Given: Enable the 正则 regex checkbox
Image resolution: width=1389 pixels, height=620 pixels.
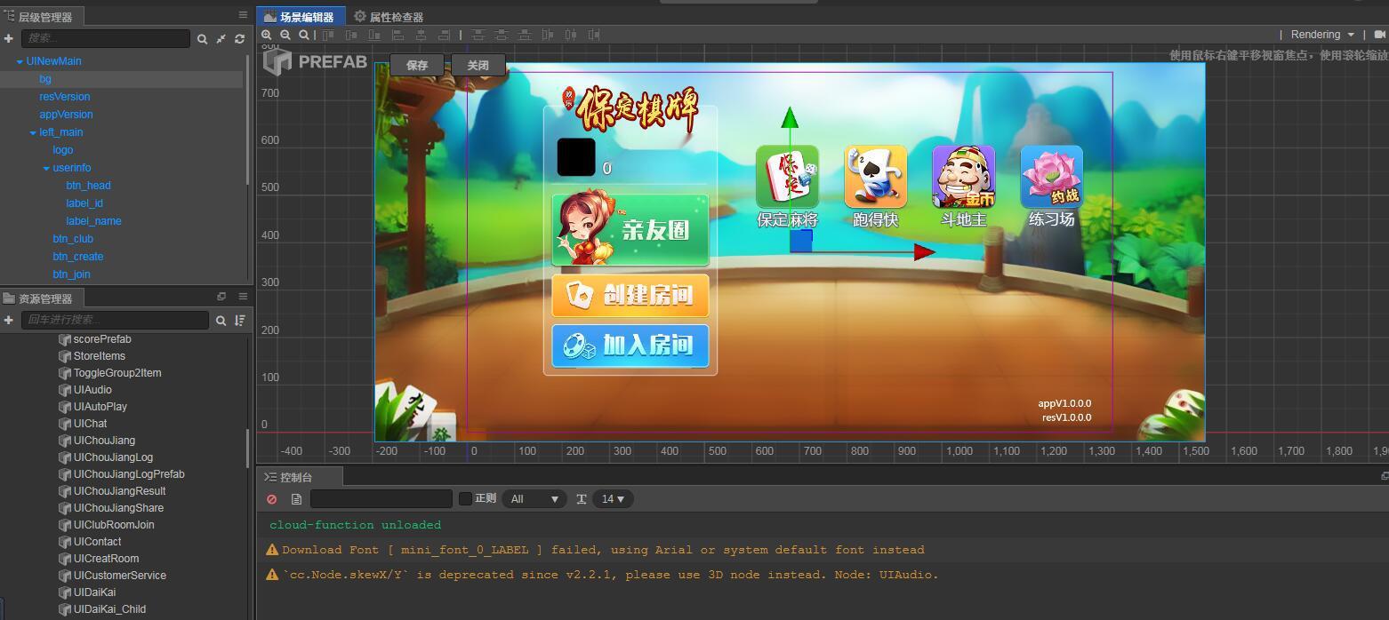Looking at the screenshot, I should coord(465,498).
